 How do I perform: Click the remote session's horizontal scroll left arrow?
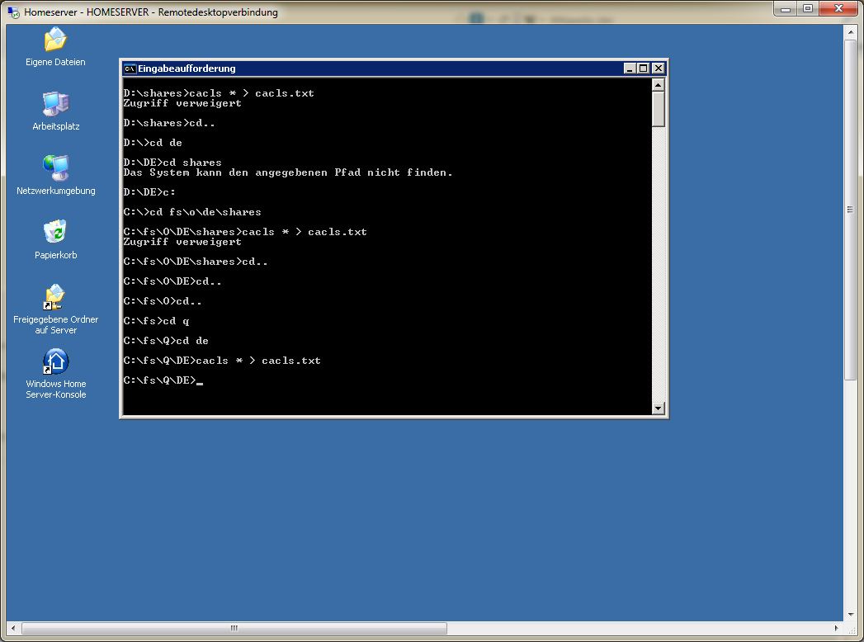coord(12,628)
